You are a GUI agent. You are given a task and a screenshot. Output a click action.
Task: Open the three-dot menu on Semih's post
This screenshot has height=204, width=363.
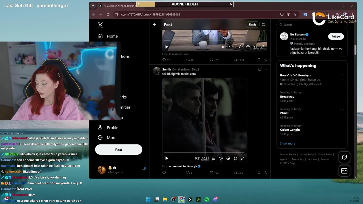click(265, 69)
